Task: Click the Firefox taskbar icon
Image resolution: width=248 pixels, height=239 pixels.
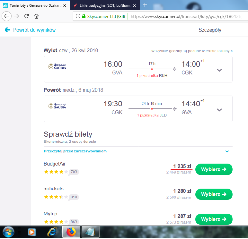Action: click(71, 232)
